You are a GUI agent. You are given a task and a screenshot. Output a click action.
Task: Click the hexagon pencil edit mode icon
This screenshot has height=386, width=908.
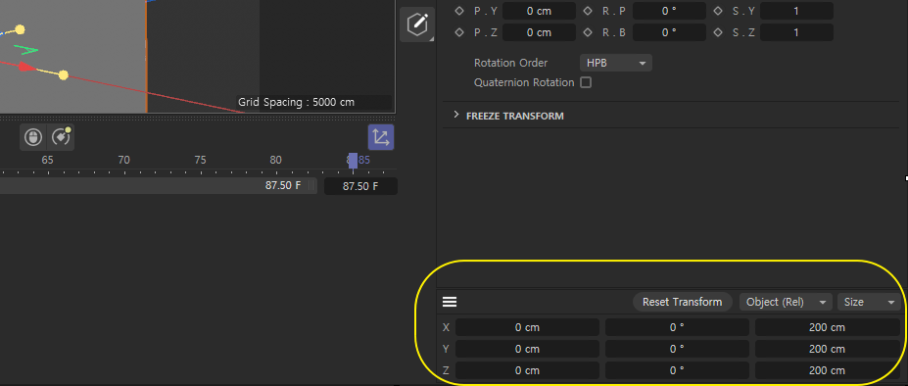[x=417, y=24]
